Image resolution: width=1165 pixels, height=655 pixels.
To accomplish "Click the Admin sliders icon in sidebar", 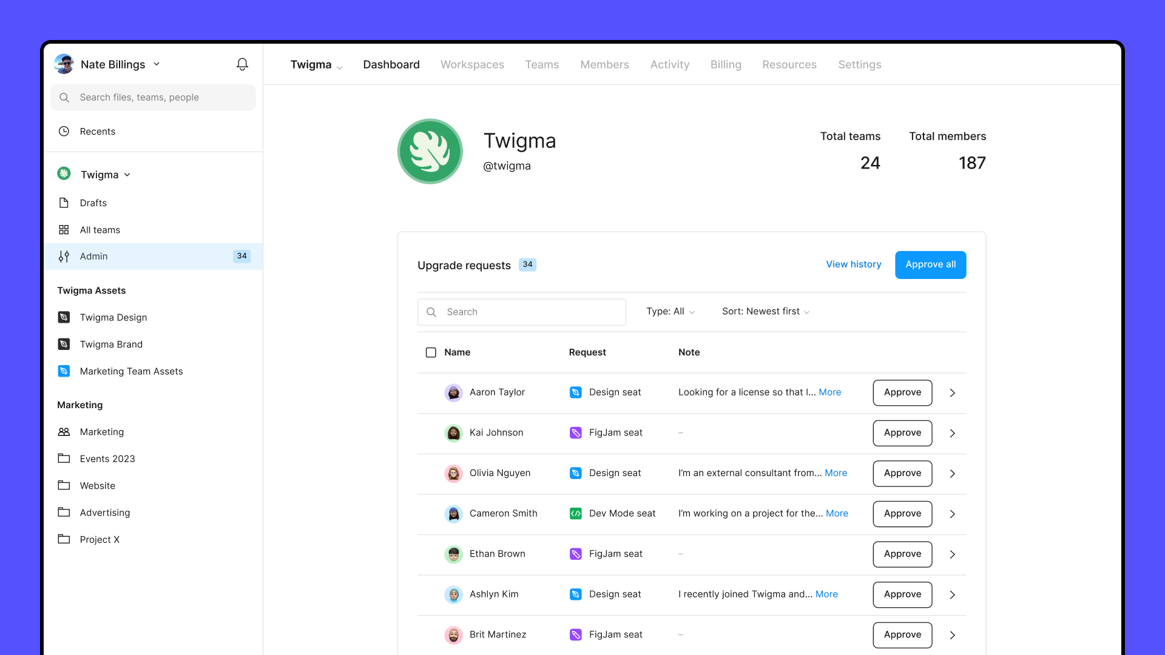I will point(64,256).
